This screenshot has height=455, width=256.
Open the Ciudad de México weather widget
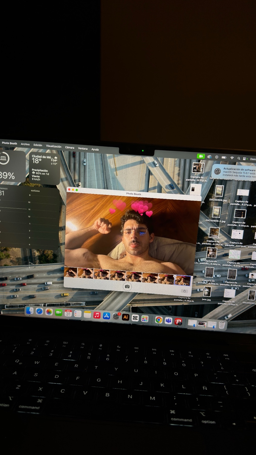click(45, 168)
